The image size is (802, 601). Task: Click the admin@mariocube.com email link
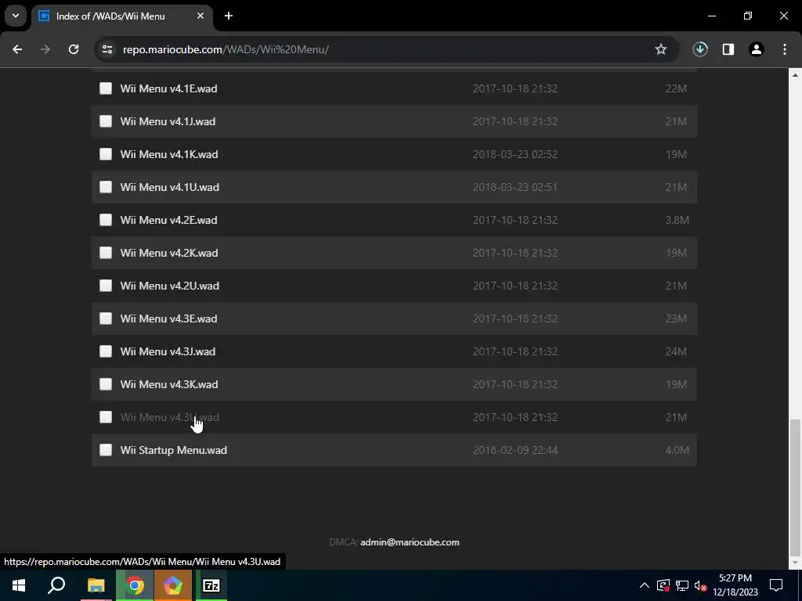point(410,542)
